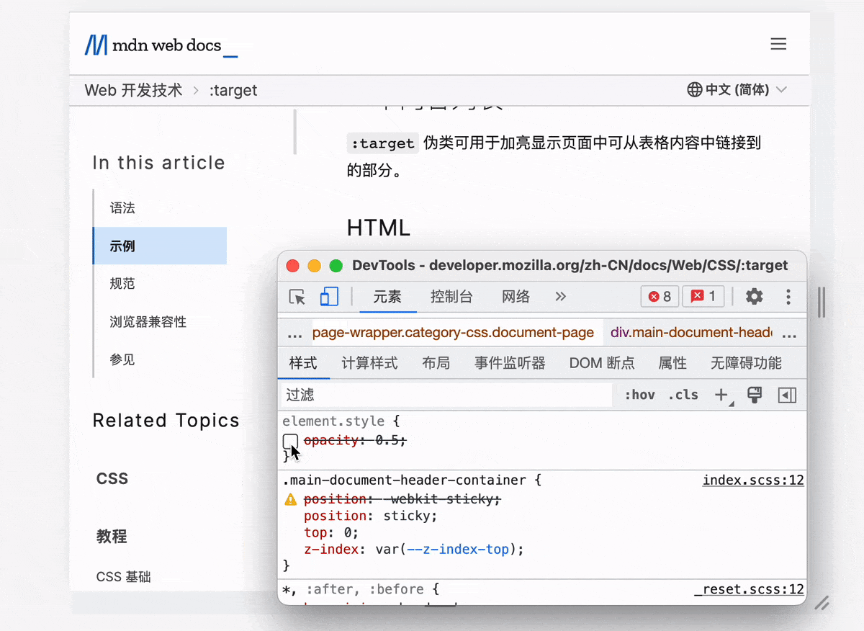
Task: Close the DevTools window
Action: coord(293,266)
